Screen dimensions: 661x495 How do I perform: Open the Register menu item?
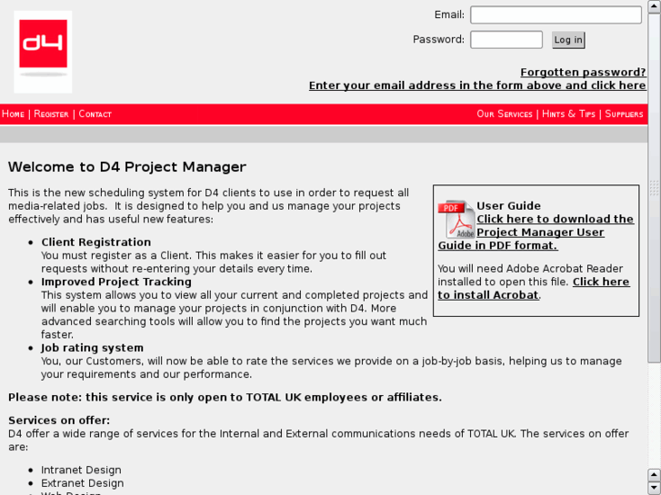tap(51, 114)
